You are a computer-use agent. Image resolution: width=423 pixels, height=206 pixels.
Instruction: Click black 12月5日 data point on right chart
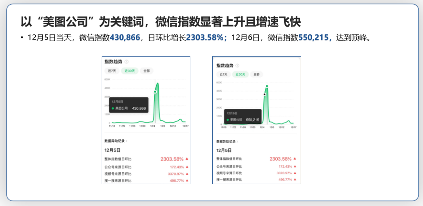[x=265, y=94]
